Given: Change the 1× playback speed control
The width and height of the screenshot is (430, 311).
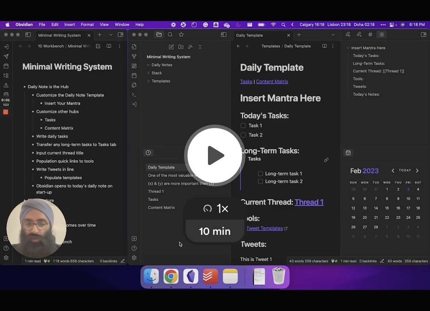Looking at the screenshot, I should click(x=215, y=209).
